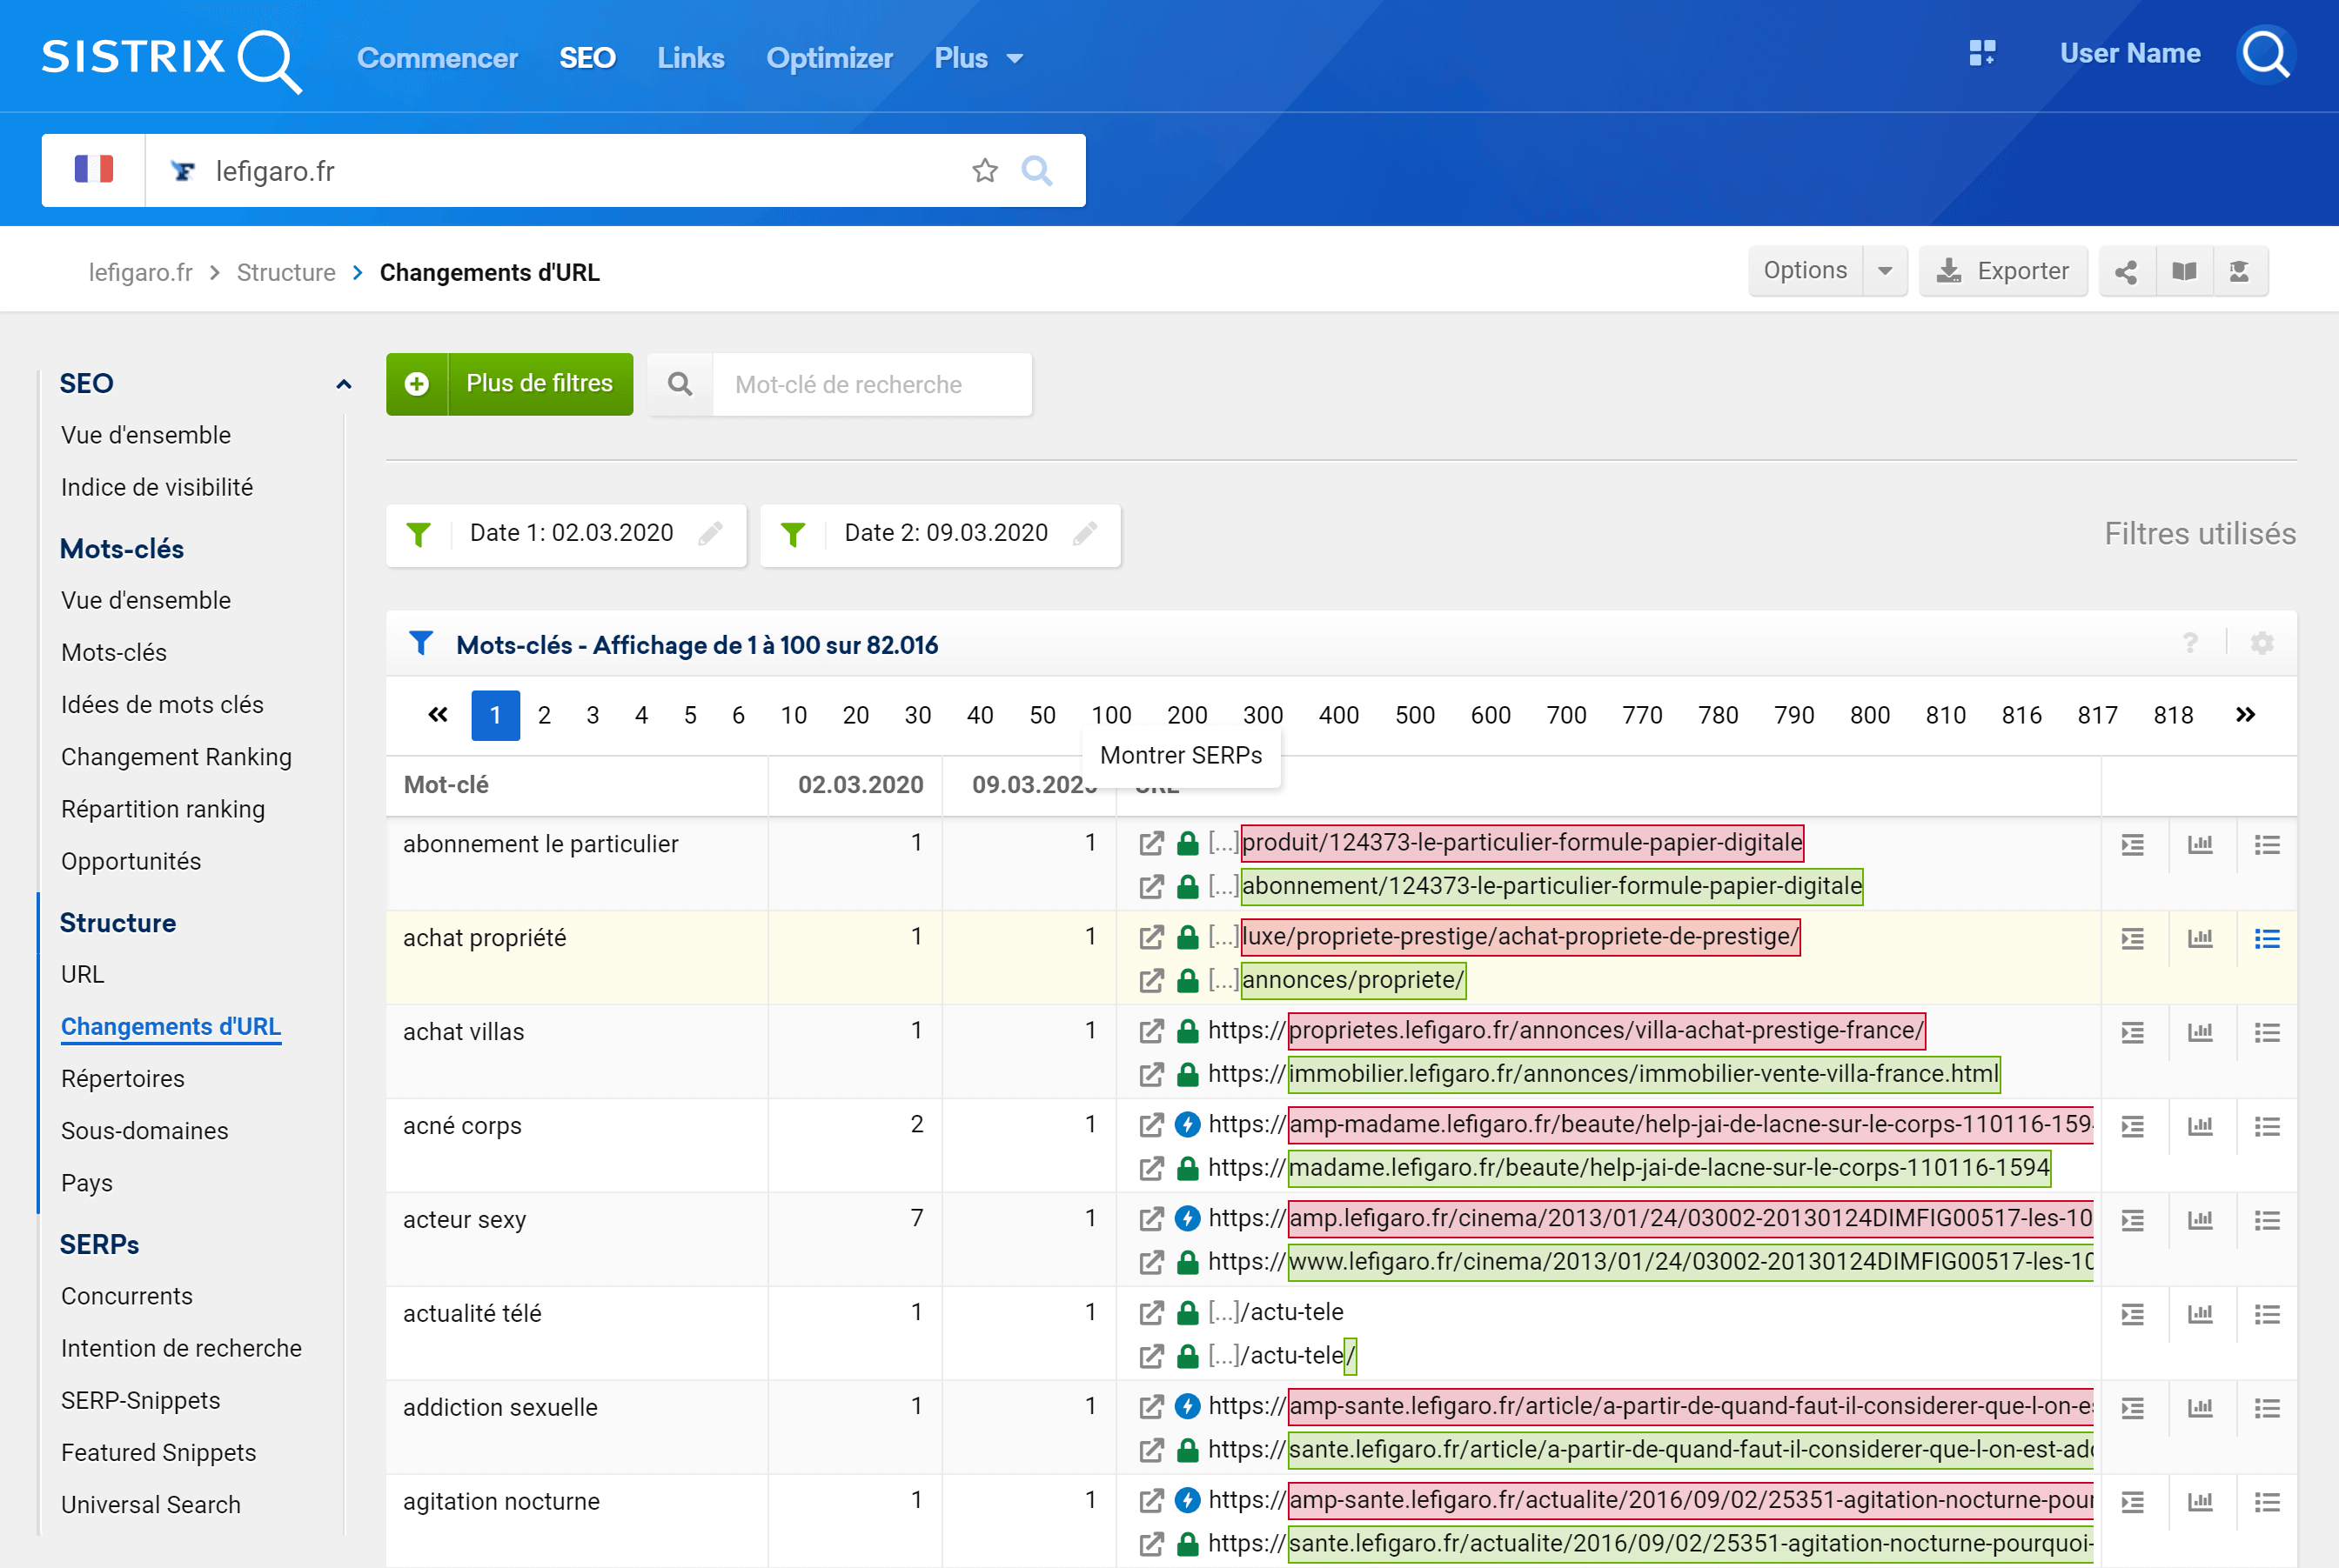Open the Links menu
The height and width of the screenshot is (1568, 2339).
[691, 59]
